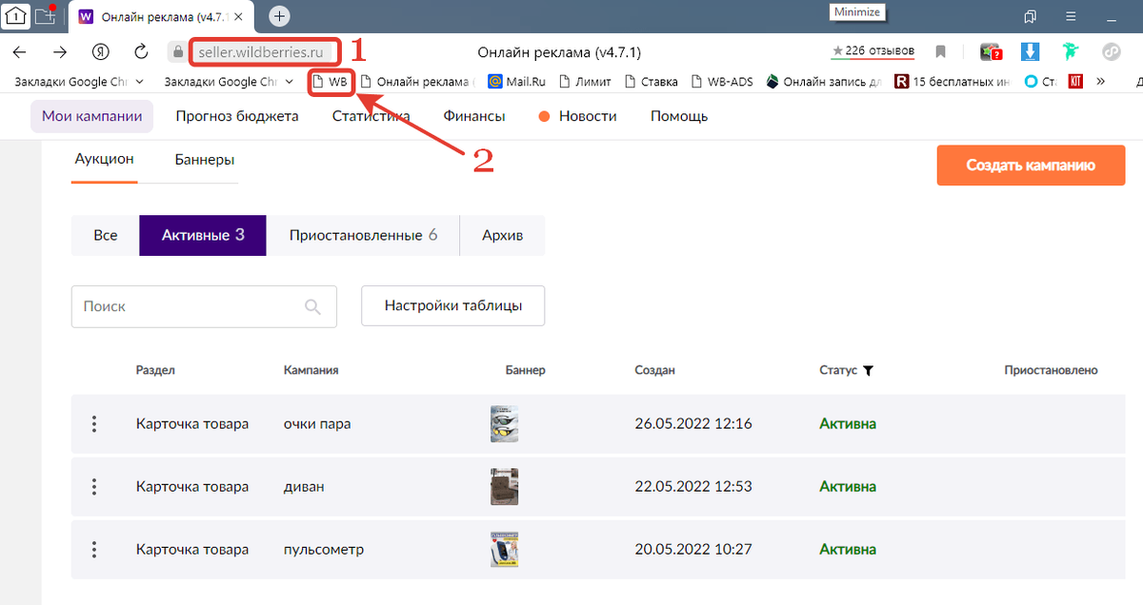Switch to the Баннеры tab
This screenshot has height=605, width=1143.
tap(205, 160)
